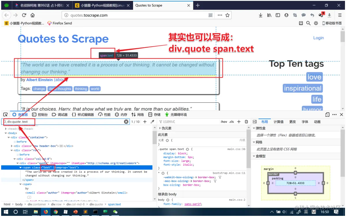Image resolution: width=347 pixels, height=217 pixels.
Task: Open the DevTools meatball (...) menu icon
Action: [334, 115]
